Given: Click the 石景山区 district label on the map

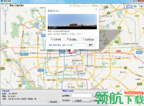Looking at the screenshot, I should (24, 54).
